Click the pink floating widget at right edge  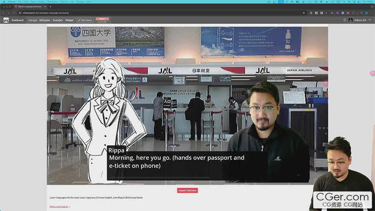tap(372, 73)
